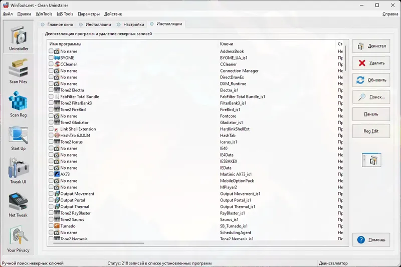Click the CCleaner program icon
This screenshot has height=267, width=401.
57,64
